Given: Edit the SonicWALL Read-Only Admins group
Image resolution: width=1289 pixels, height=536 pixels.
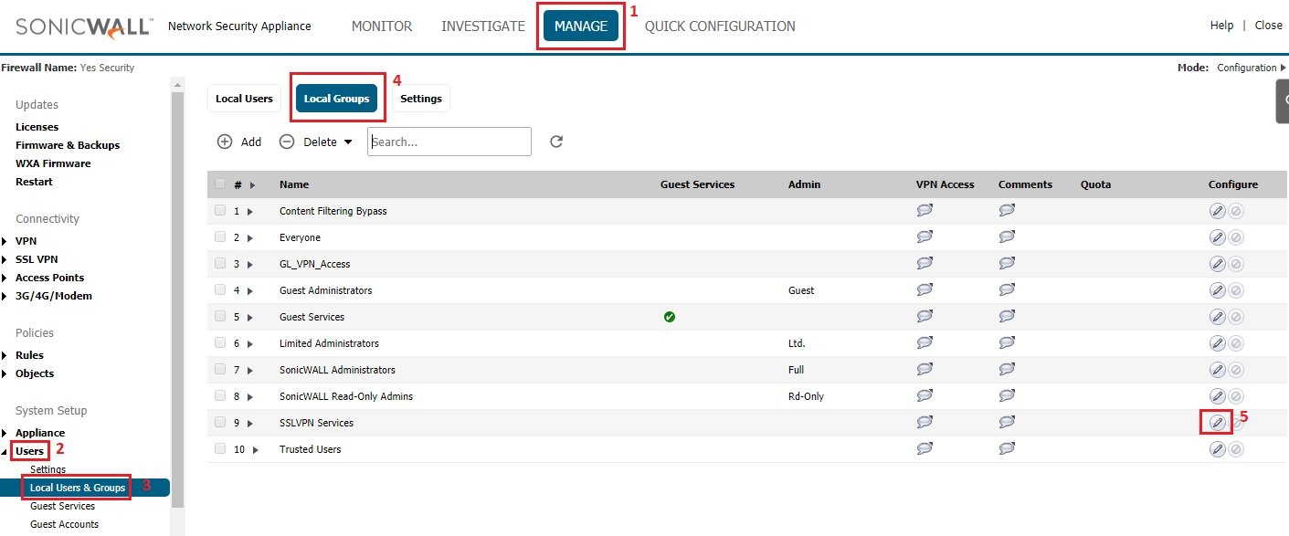Looking at the screenshot, I should (1218, 395).
